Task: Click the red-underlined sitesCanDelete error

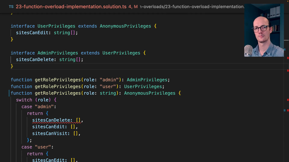Action: pos(52,120)
